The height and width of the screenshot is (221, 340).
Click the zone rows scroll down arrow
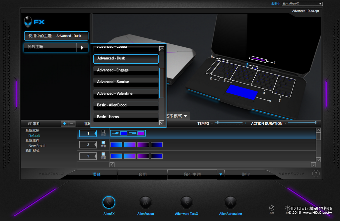click(x=318, y=160)
